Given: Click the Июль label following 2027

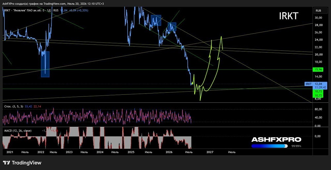Looking at the screenshot, I should click(232, 152).
